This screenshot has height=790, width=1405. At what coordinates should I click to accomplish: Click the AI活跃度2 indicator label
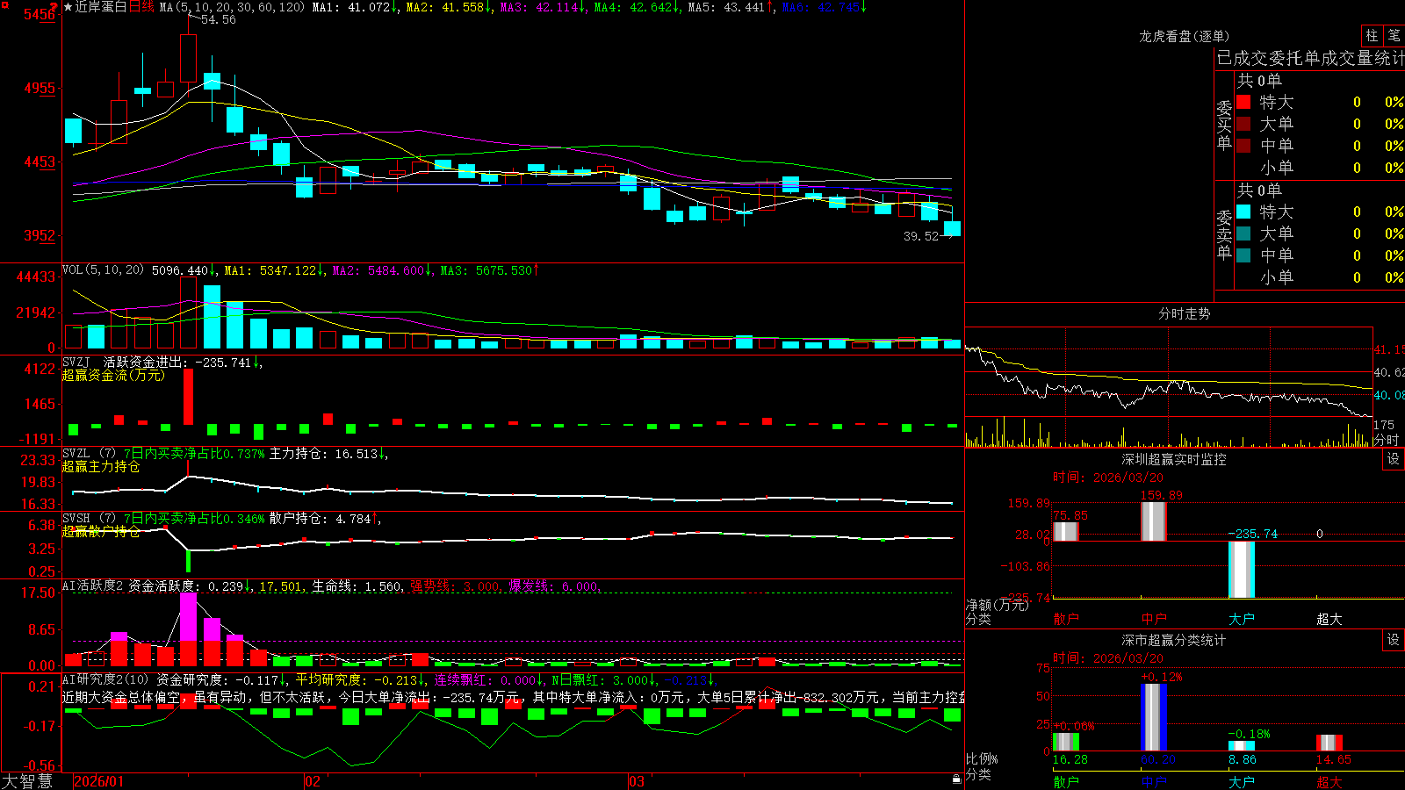93,585
